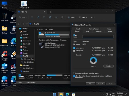Go back with the left arrow
129x96 pixels.
(x=18, y=24)
